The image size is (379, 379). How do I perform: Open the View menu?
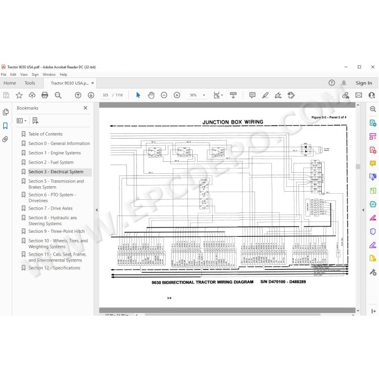(24, 75)
